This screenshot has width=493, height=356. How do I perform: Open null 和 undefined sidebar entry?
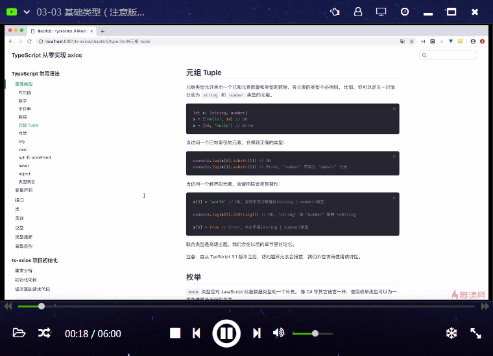(x=34, y=157)
